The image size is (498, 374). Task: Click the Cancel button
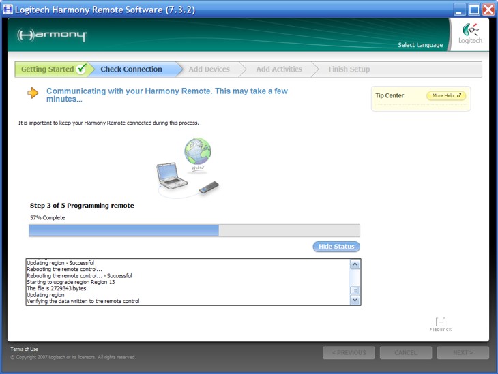[406, 353]
